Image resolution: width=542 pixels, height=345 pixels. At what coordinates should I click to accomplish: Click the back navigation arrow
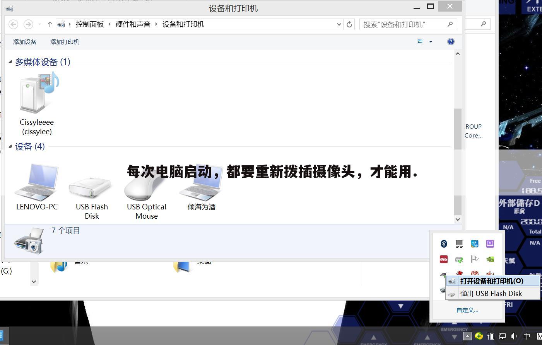pos(14,24)
